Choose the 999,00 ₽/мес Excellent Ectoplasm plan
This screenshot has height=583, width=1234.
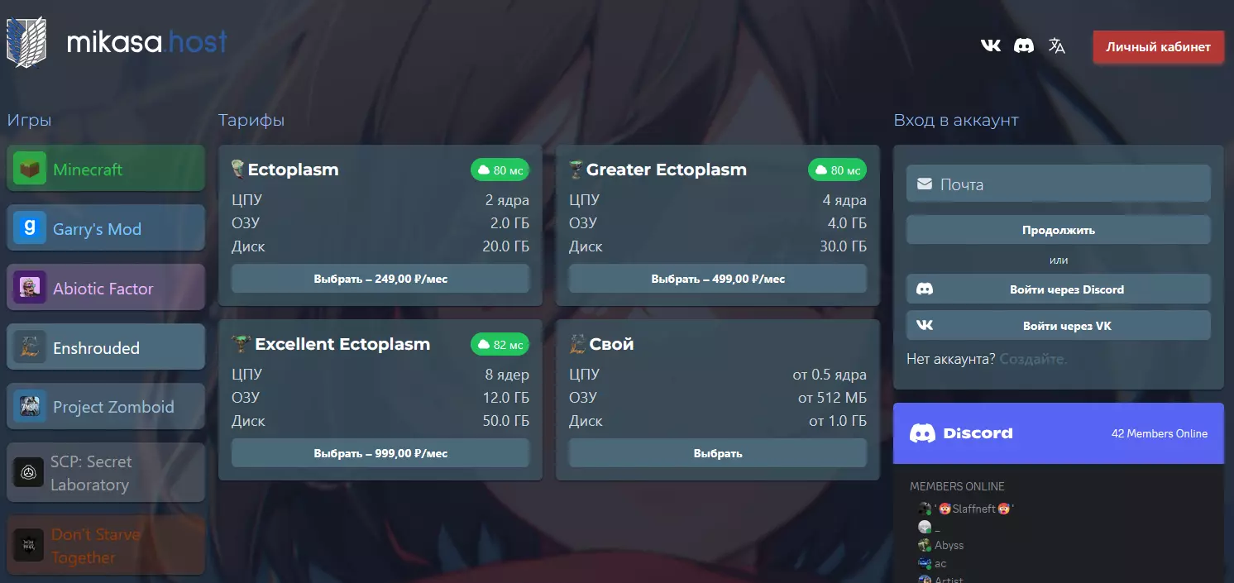click(x=380, y=453)
